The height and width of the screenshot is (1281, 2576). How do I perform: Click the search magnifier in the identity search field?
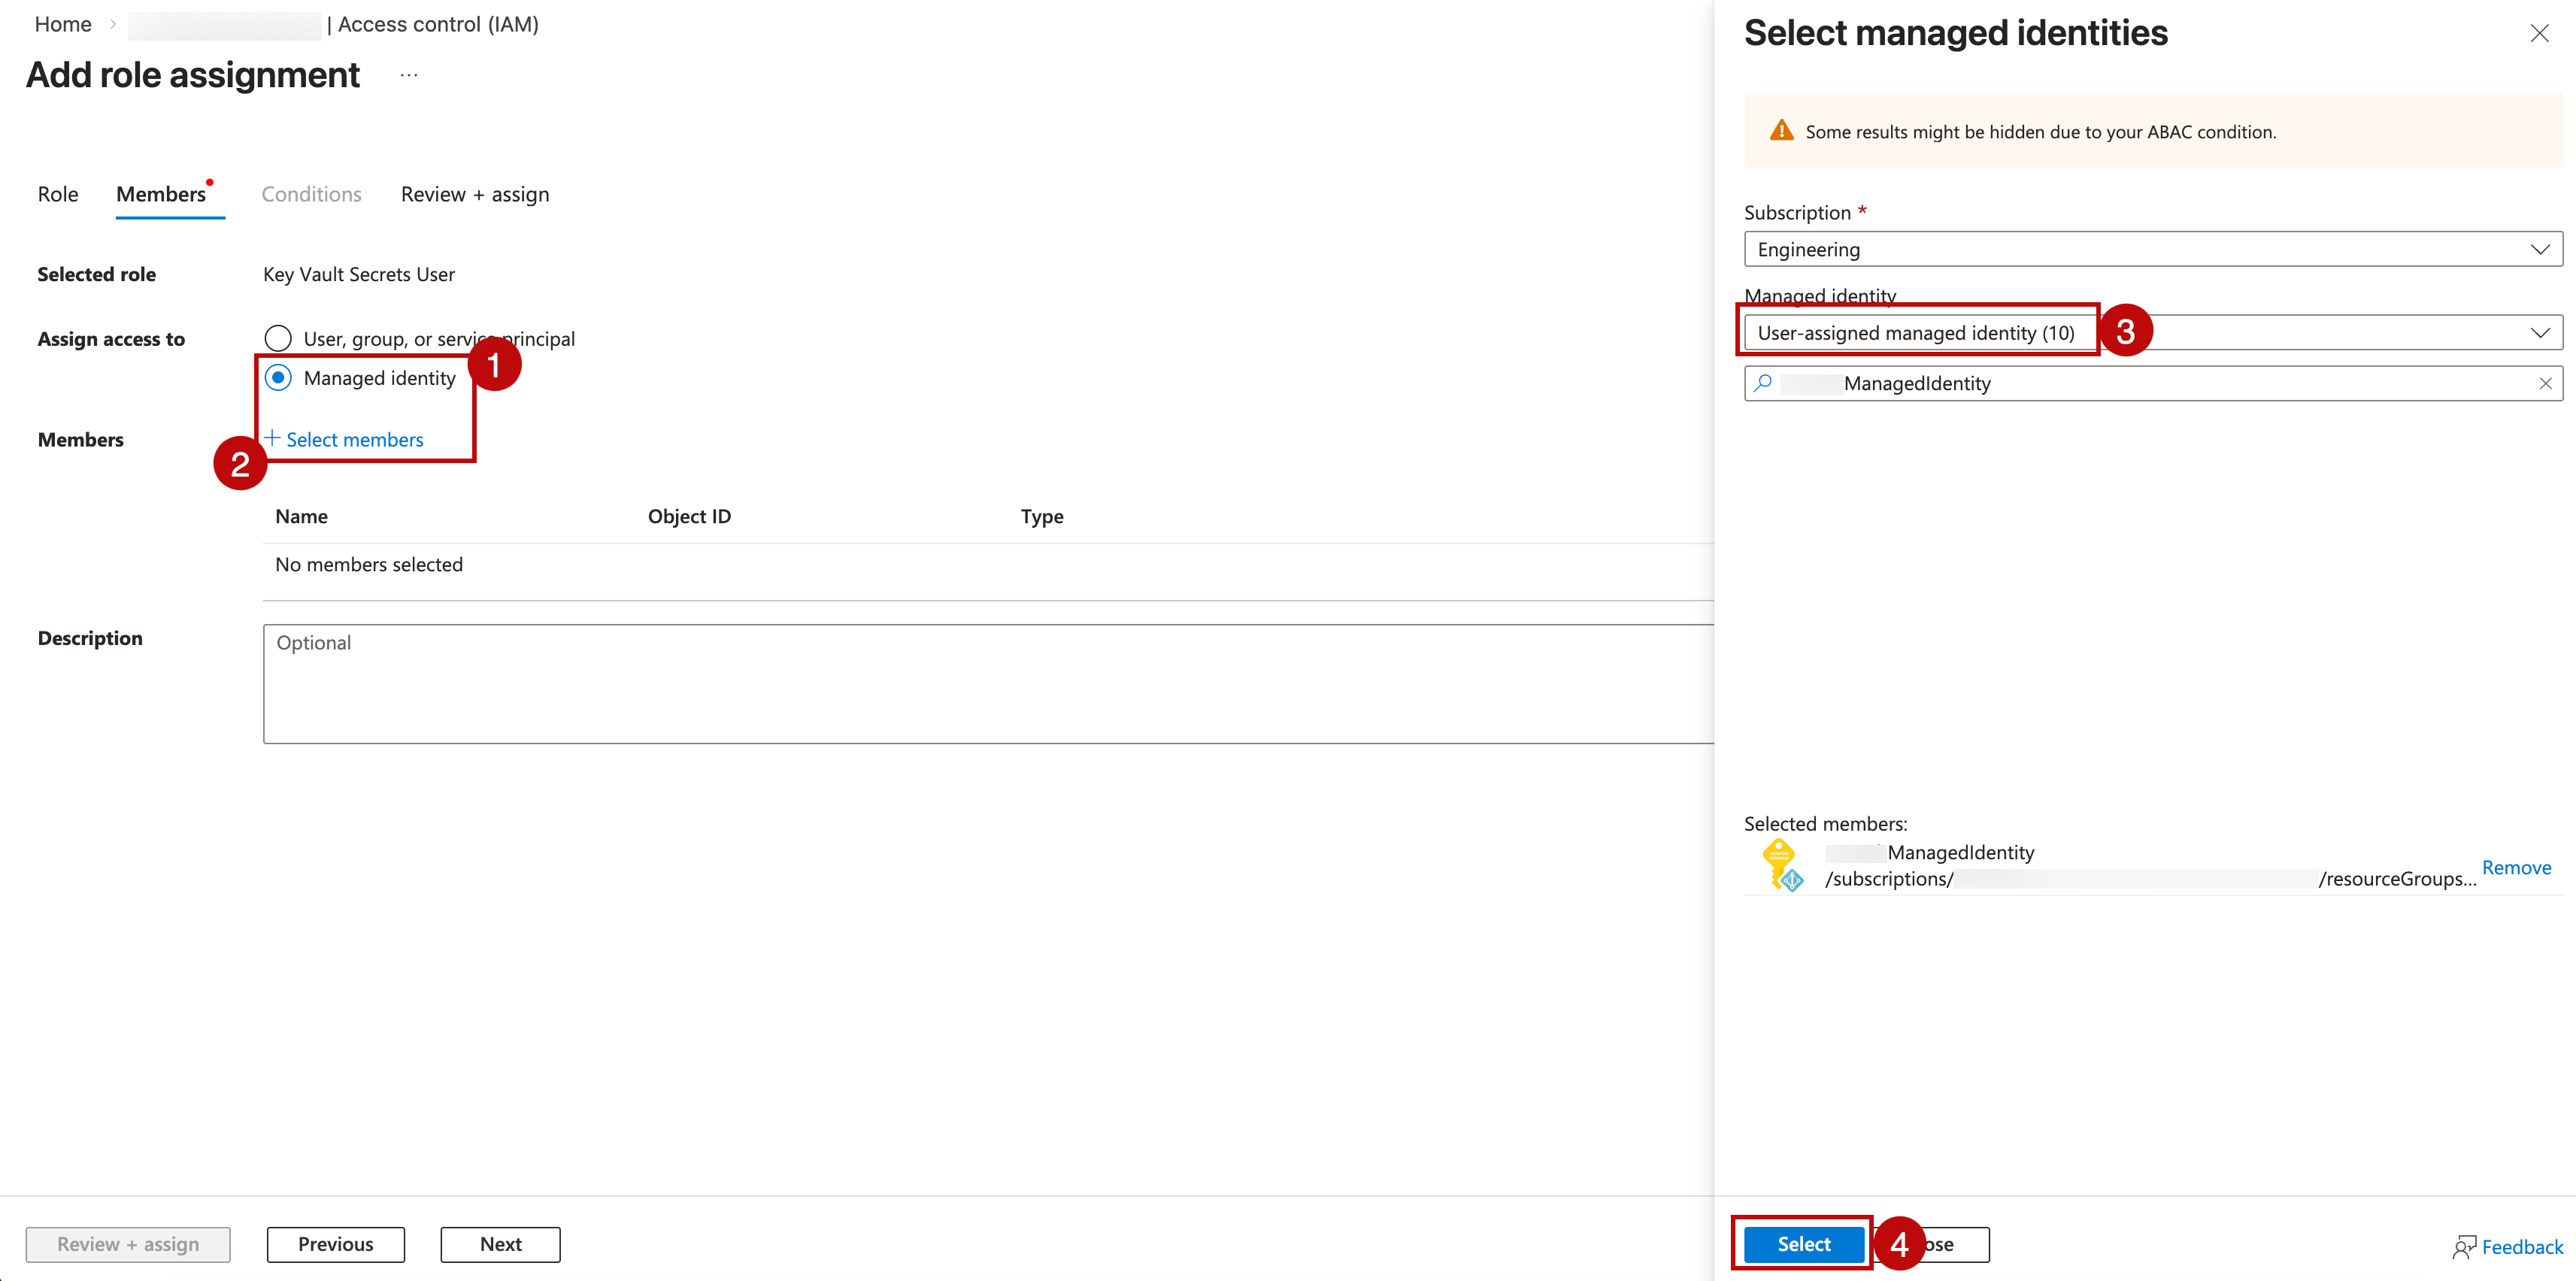(1762, 383)
